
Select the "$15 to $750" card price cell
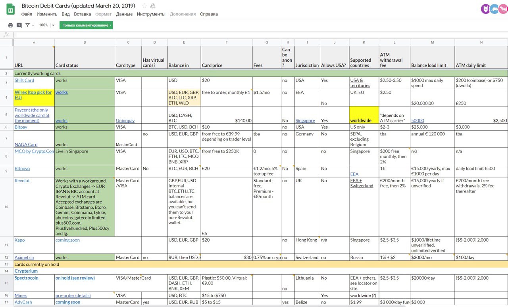click(227, 296)
